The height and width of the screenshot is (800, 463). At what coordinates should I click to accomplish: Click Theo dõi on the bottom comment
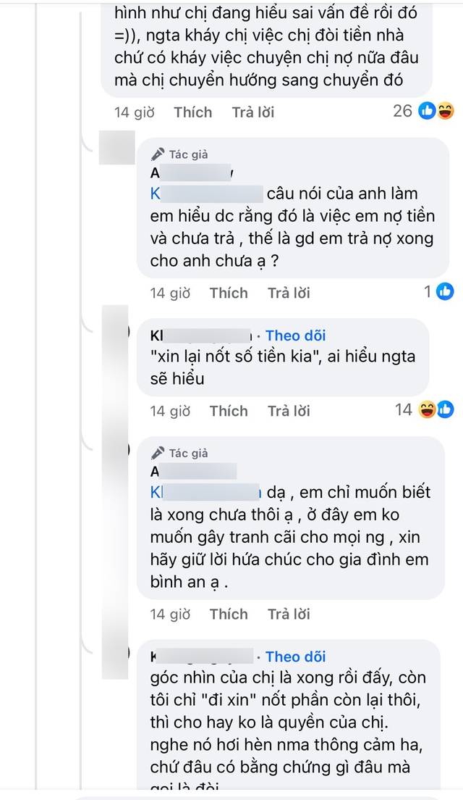pyautogui.click(x=295, y=657)
